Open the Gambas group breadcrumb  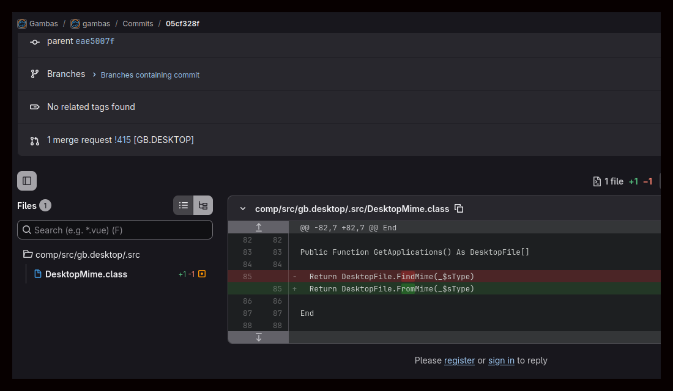pyautogui.click(x=43, y=24)
